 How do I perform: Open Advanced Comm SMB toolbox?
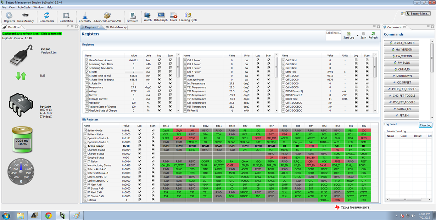(x=107, y=17)
